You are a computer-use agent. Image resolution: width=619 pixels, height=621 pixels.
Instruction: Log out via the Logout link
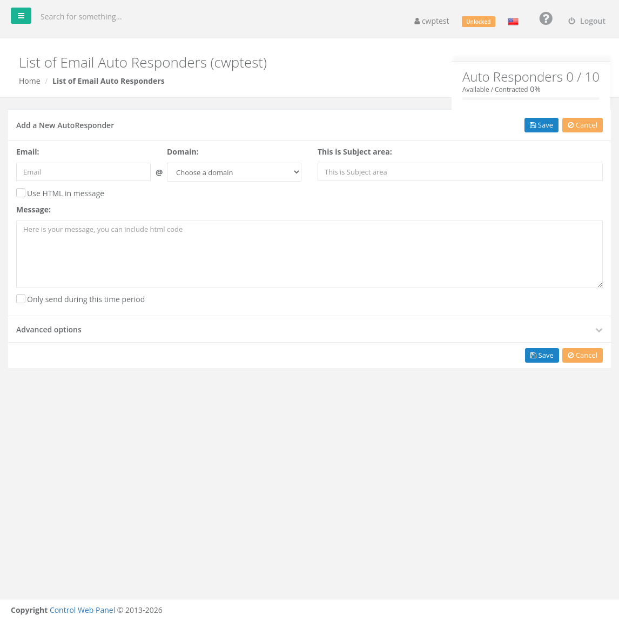pyautogui.click(x=587, y=21)
